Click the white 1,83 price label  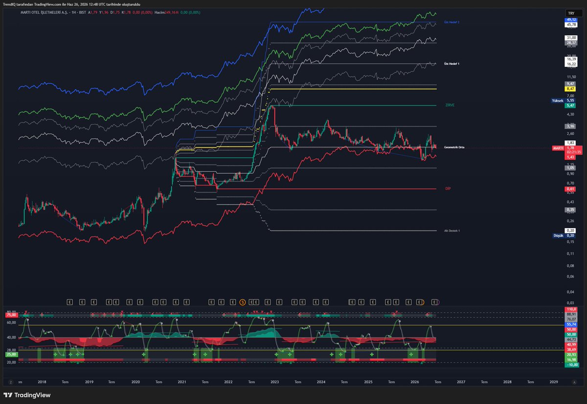(570, 143)
